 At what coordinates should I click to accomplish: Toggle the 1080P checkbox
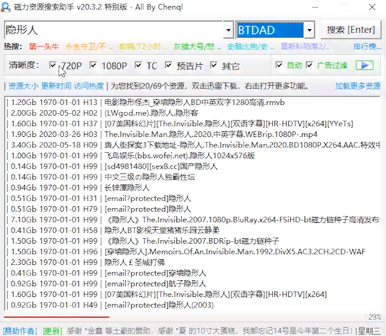[x=93, y=65]
